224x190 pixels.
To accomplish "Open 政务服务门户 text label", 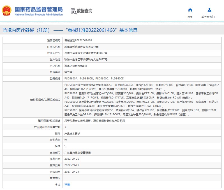I will [x=209, y=17].
